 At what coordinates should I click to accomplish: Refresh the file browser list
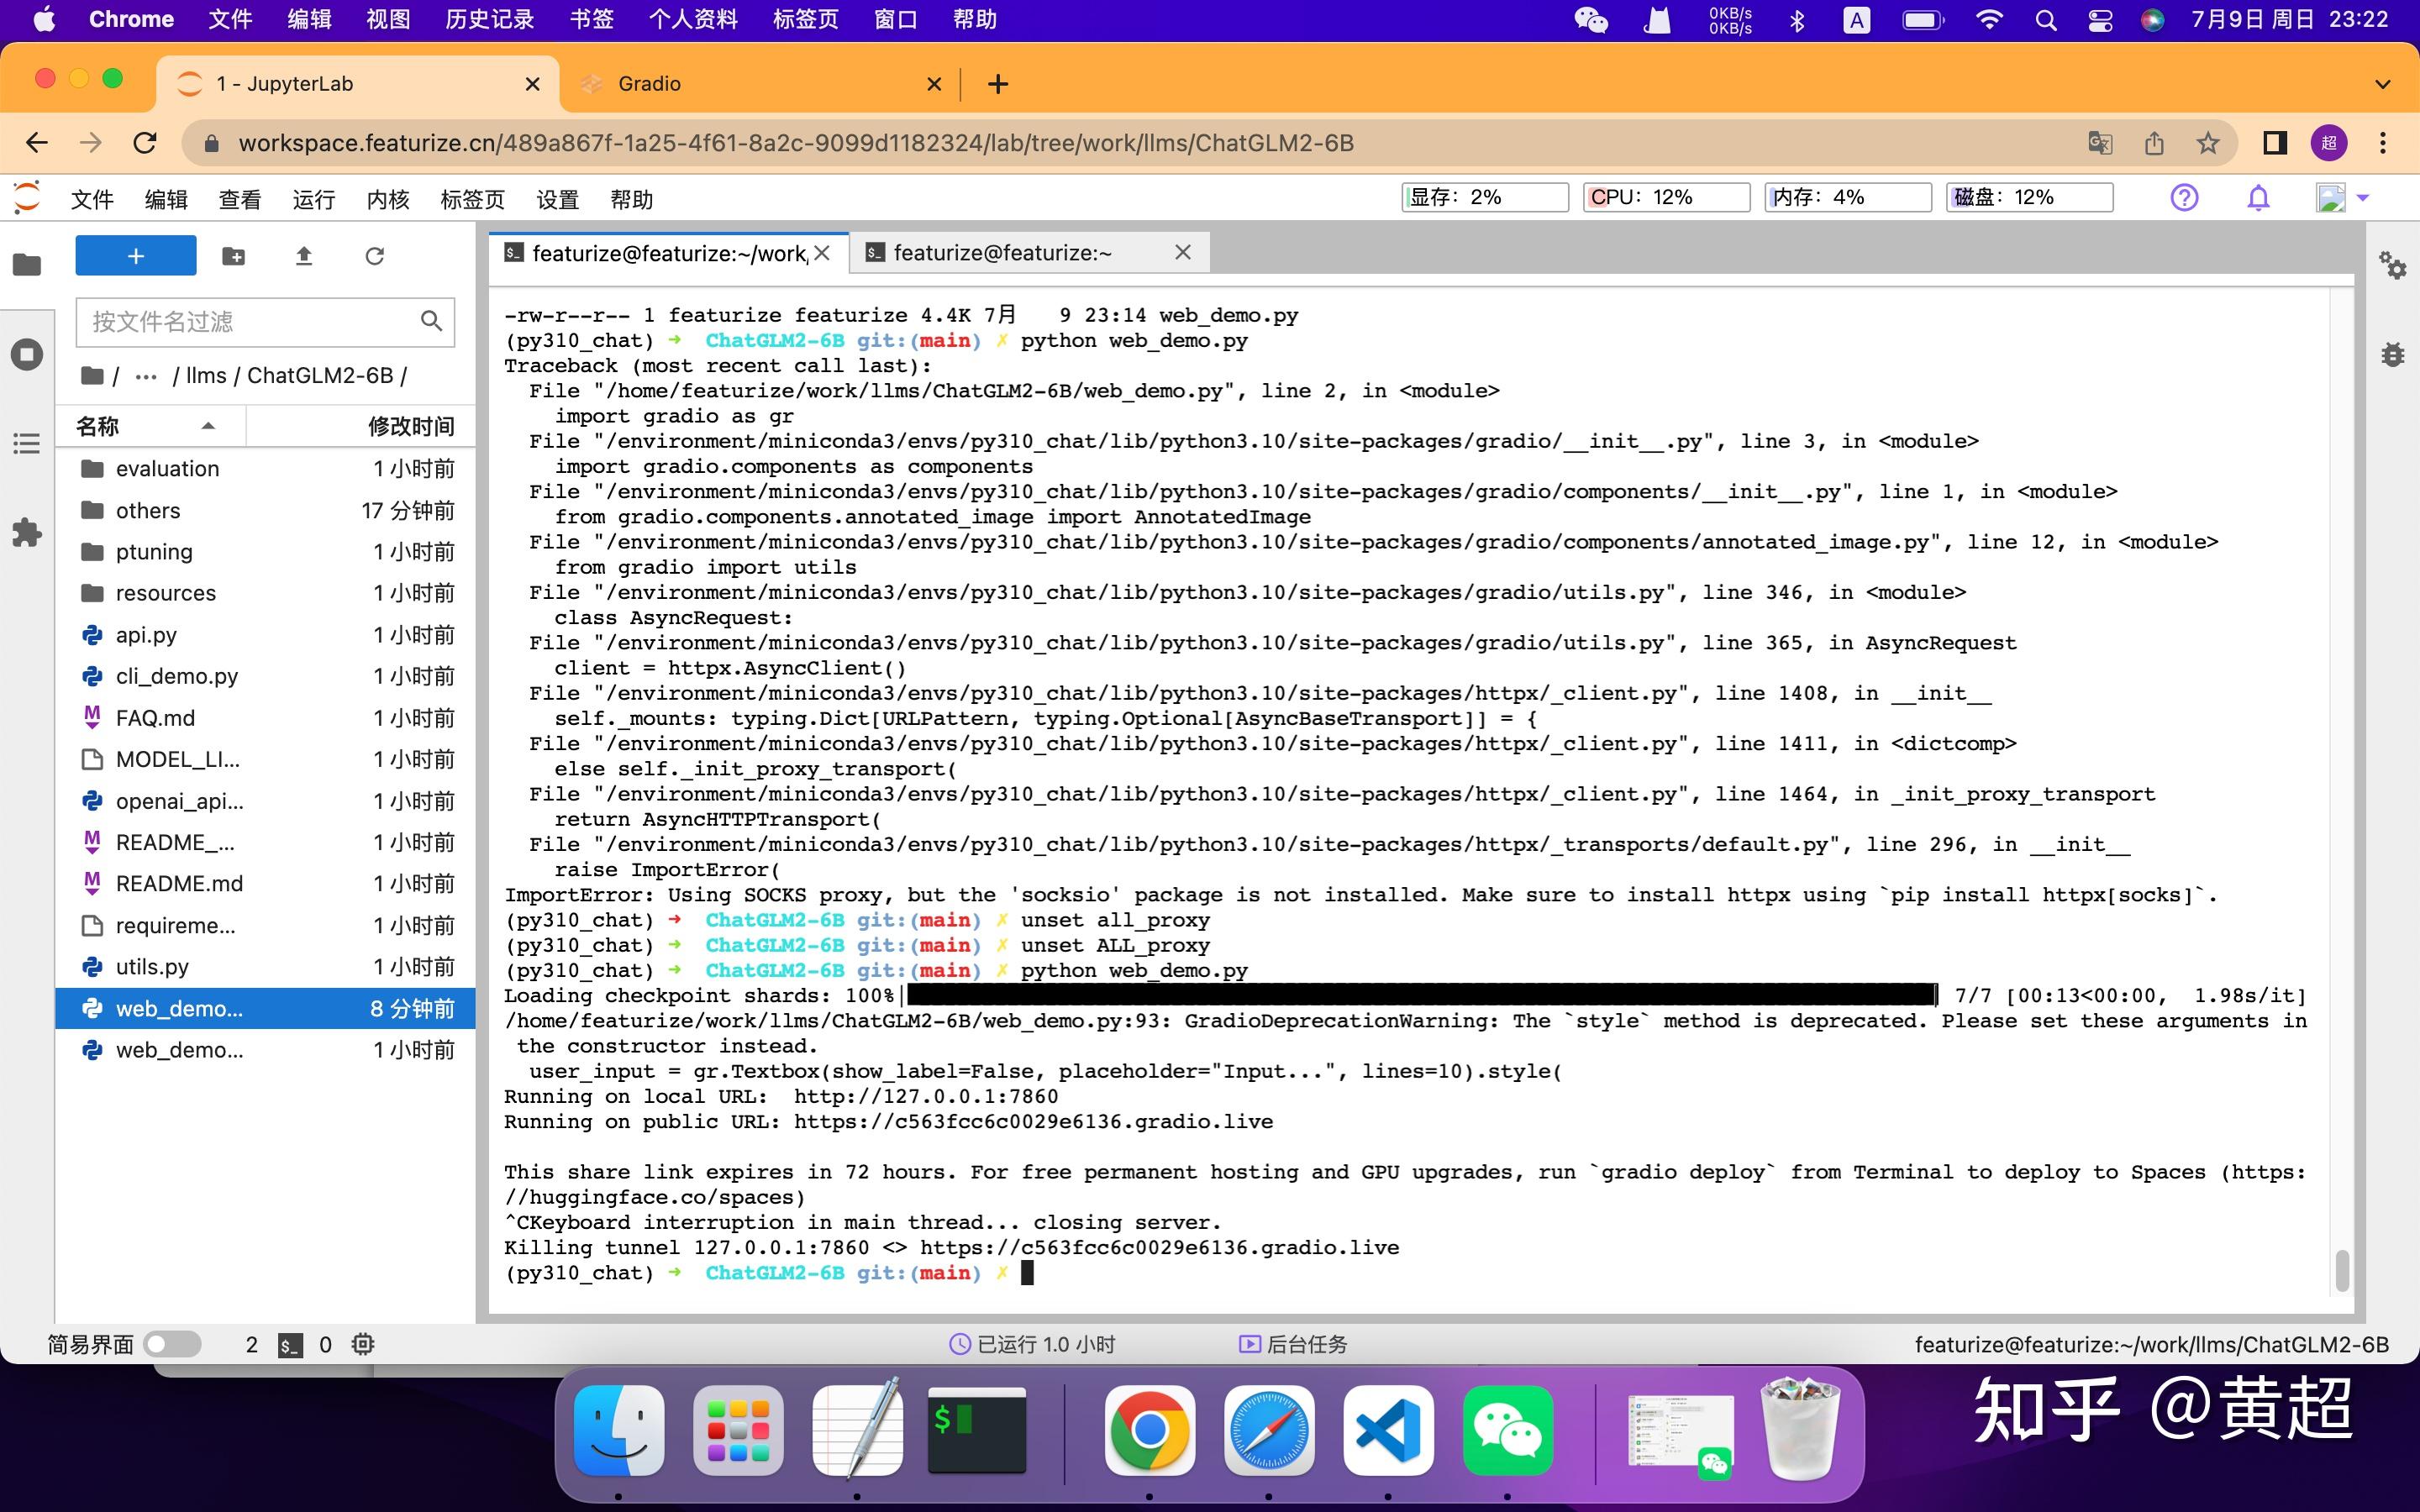[374, 256]
